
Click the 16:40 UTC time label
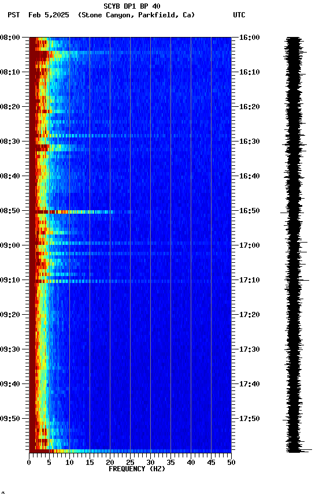click(x=249, y=176)
